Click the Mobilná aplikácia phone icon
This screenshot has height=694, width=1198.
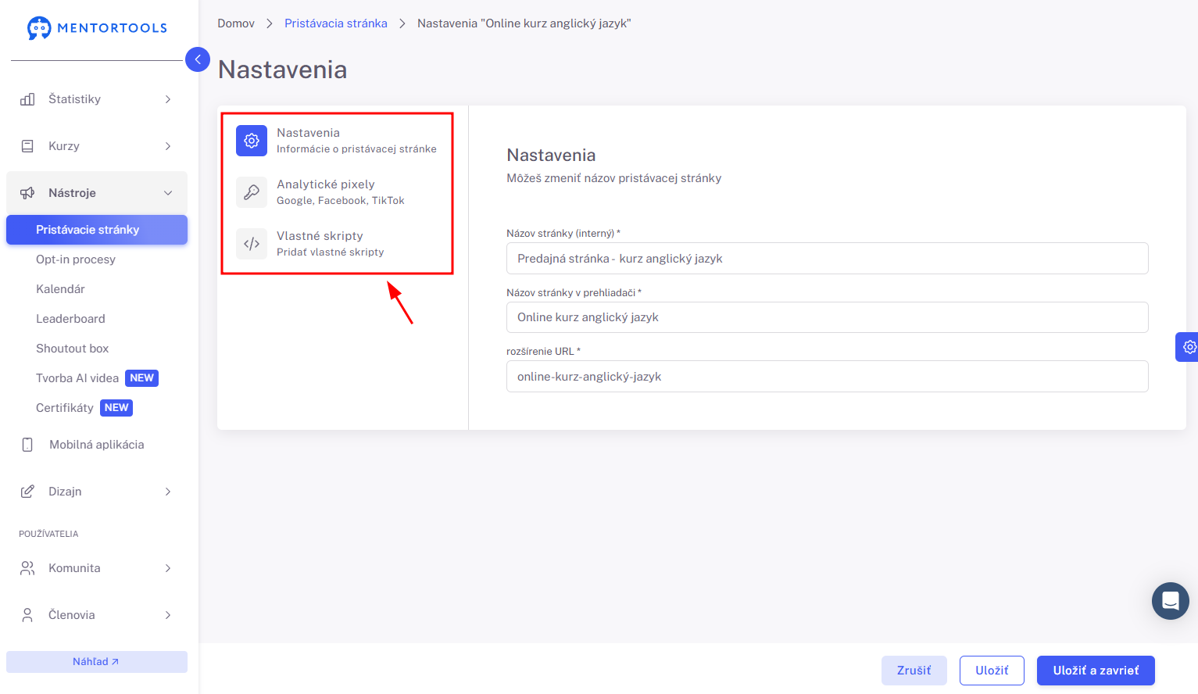[x=27, y=445]
